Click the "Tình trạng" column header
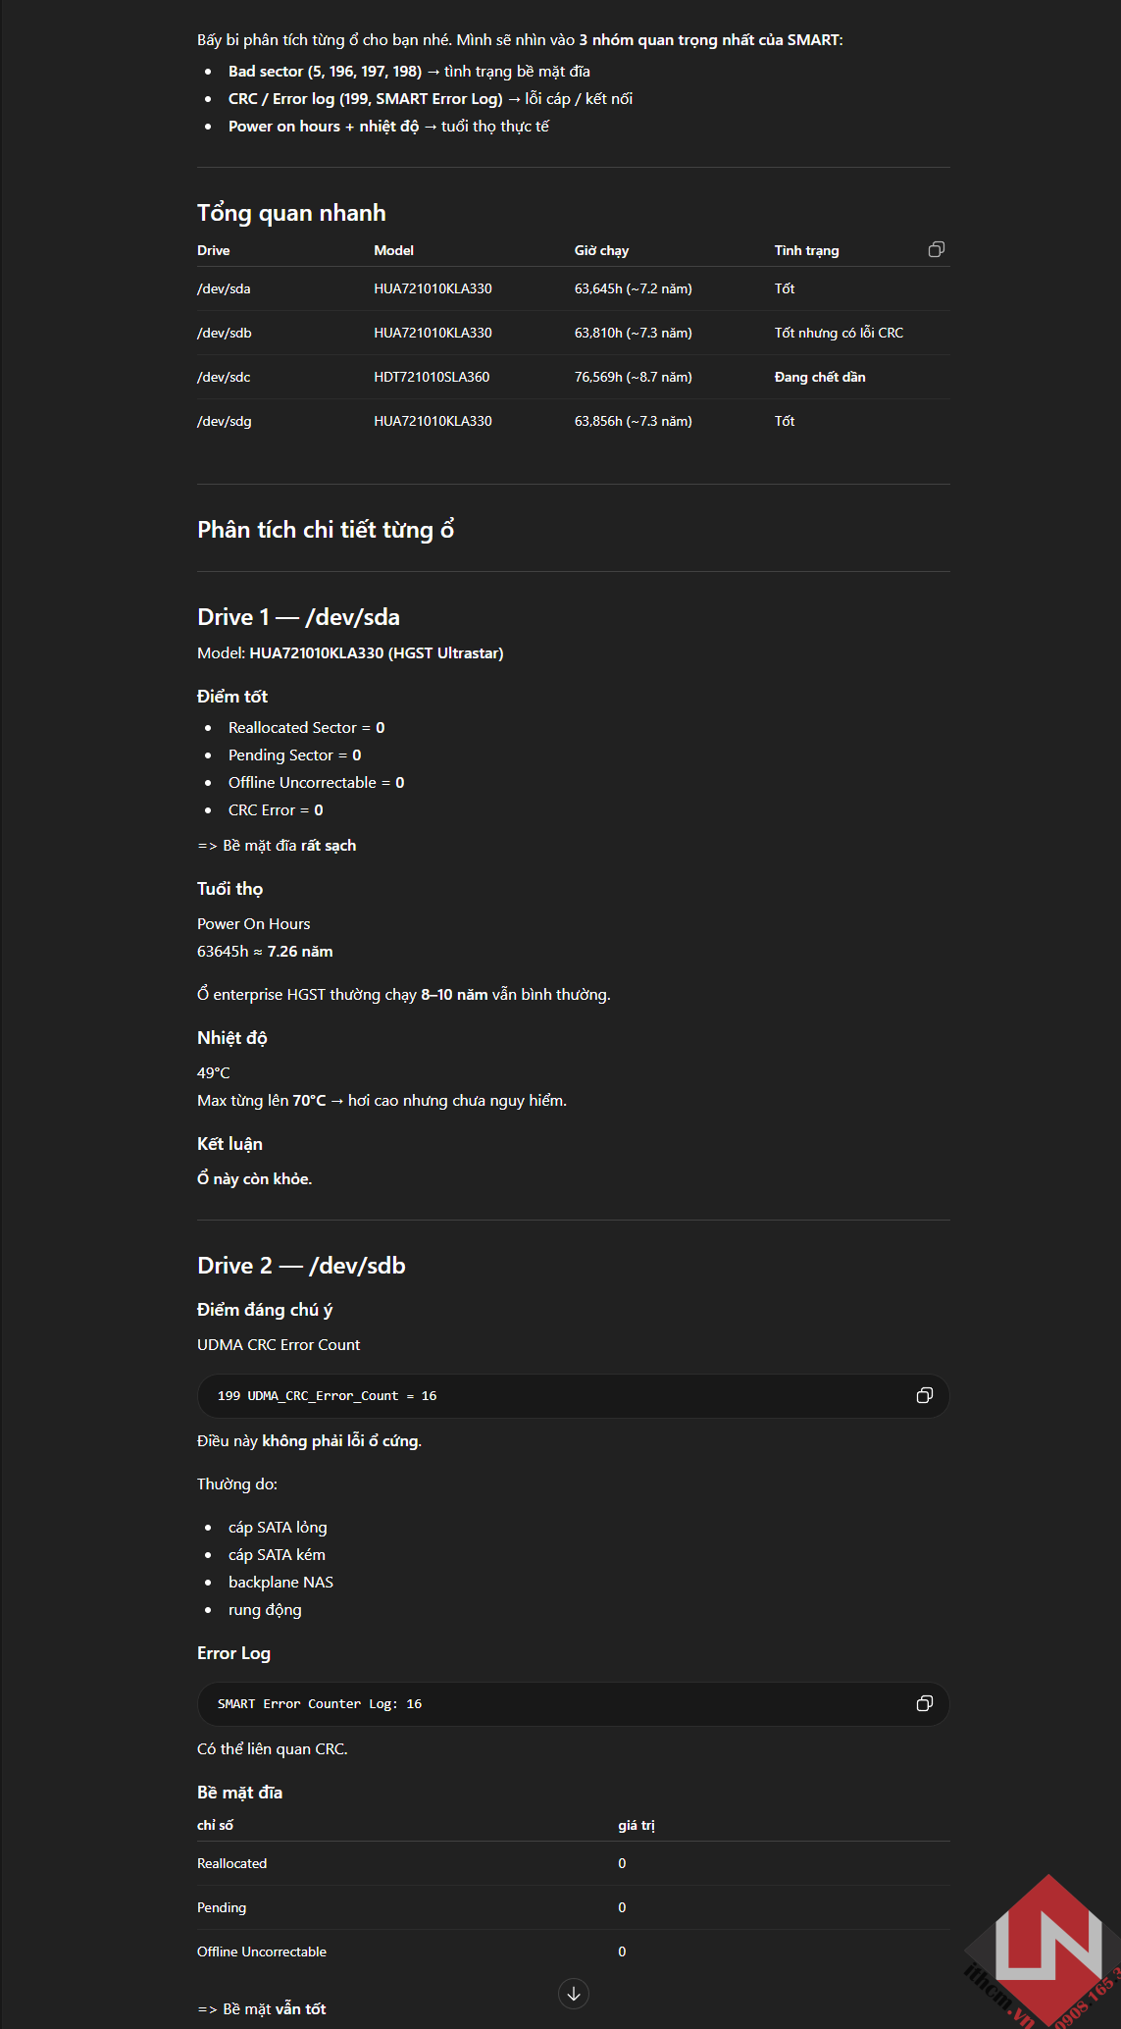The height and width of the screenshot is (2029, 1121). click(x=806, y=250)
